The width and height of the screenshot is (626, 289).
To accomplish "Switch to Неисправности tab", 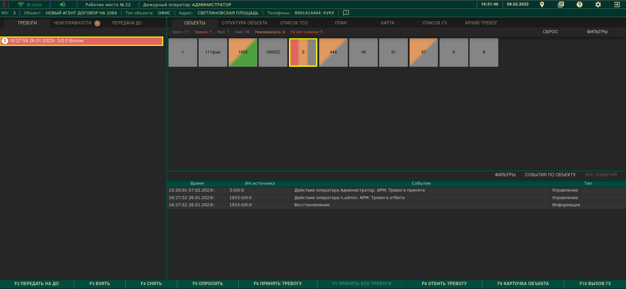I will [73, 23].
